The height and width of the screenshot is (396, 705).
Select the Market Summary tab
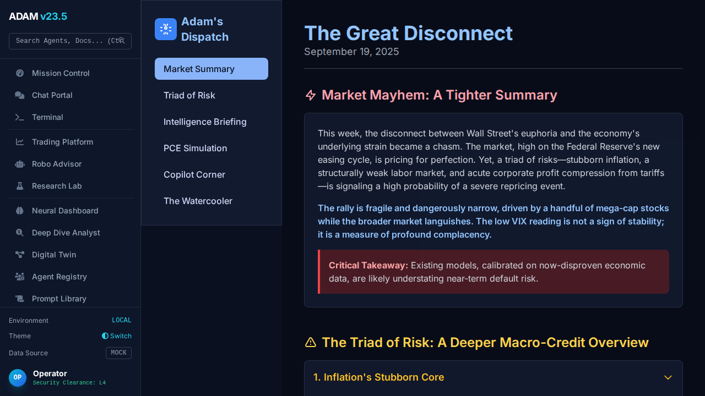tap(211, 69)
